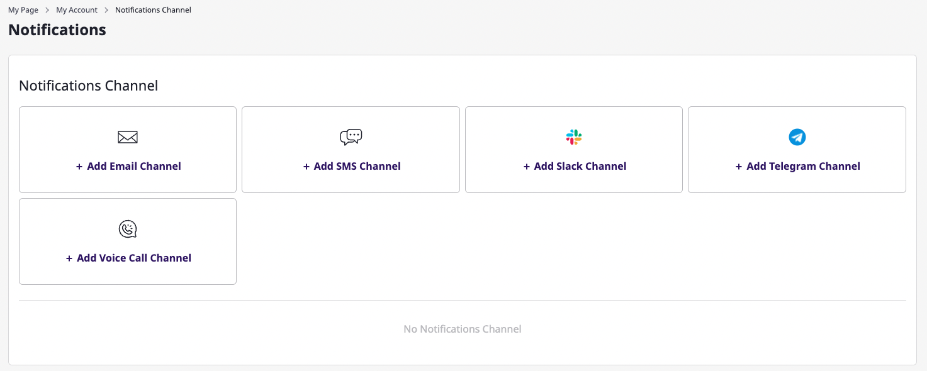Click plus sign before Add Voice Call Channel
This screenshot has height=371, width=927.
click(69, 258)
